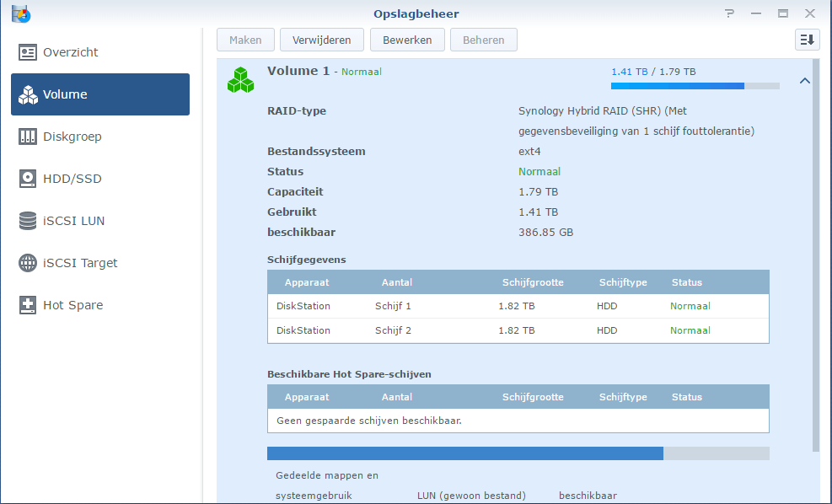The image size is (832, 504).
Task: Click the Bewerken button
Action: coord(407,40)
